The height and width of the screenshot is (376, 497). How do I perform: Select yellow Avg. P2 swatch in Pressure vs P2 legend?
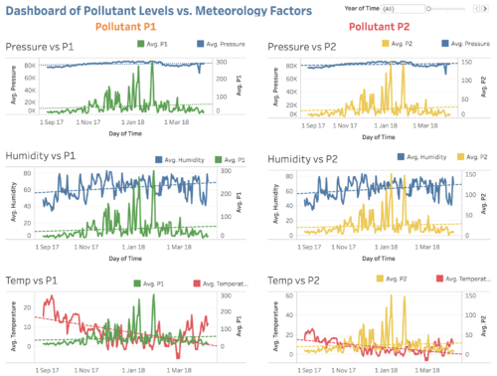click(386, 43)
